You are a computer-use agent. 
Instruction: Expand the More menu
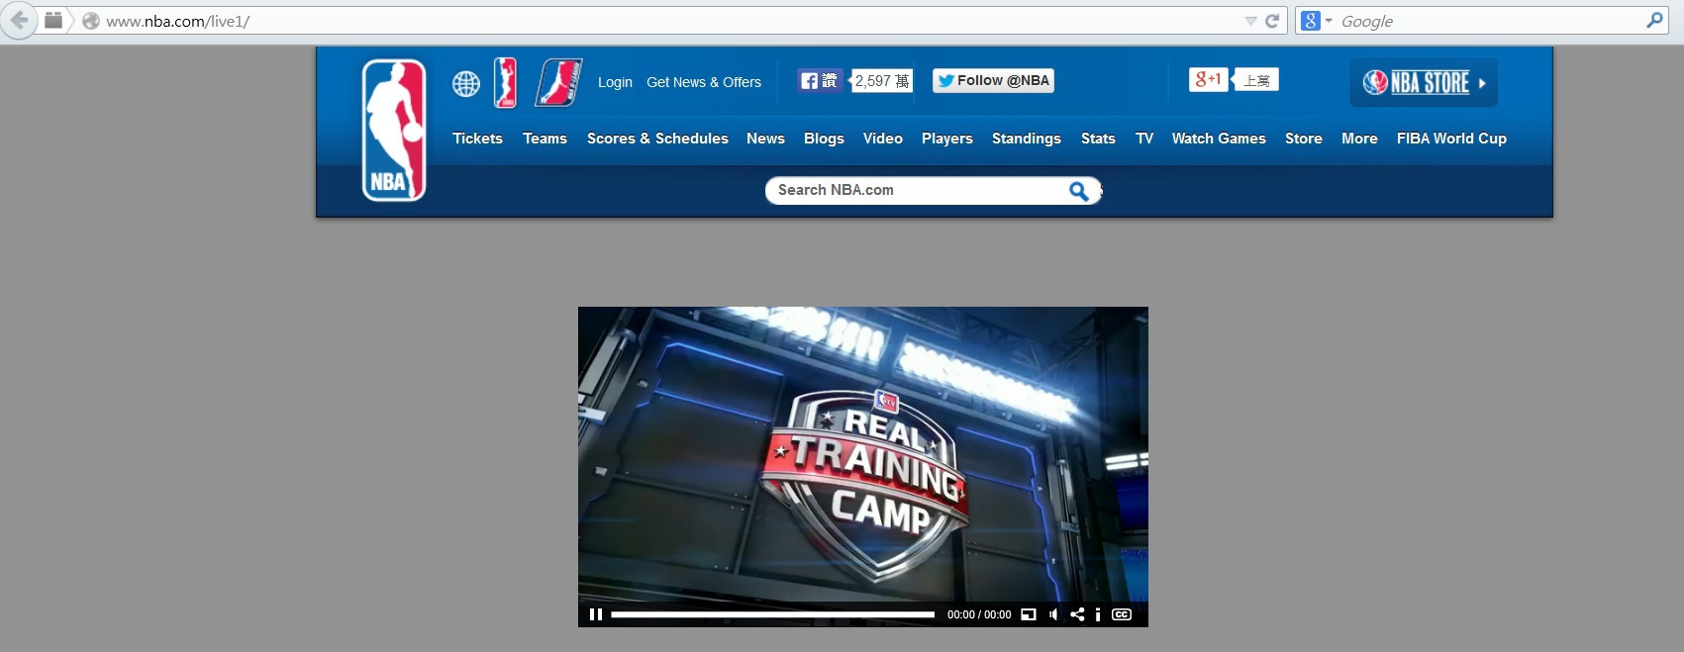pyautogui.click(x=1359, y=139)
